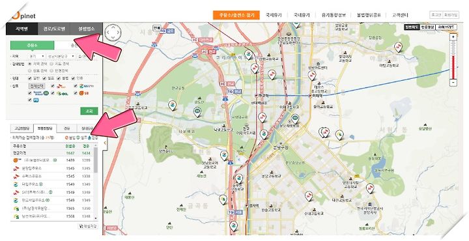469x241 pixels.
Task: Click the blue brand logo in filters
Action: tap(36, 100)
